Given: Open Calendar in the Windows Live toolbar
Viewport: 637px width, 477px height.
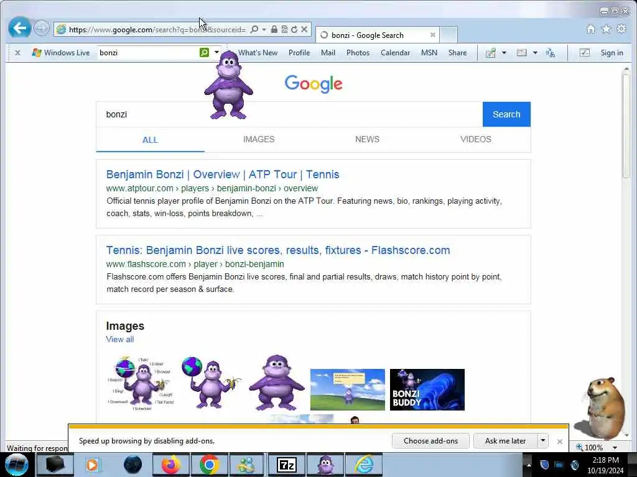Looking at the screenshot, I should (x=395, y=53).
